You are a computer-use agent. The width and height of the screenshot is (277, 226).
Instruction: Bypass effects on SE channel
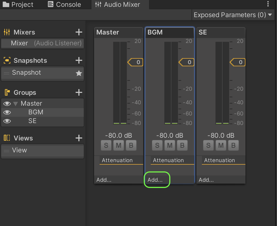233,145
